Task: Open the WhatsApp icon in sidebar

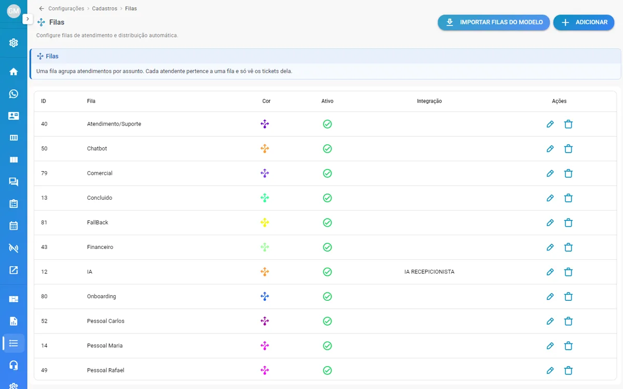Action: pos(13,94)
